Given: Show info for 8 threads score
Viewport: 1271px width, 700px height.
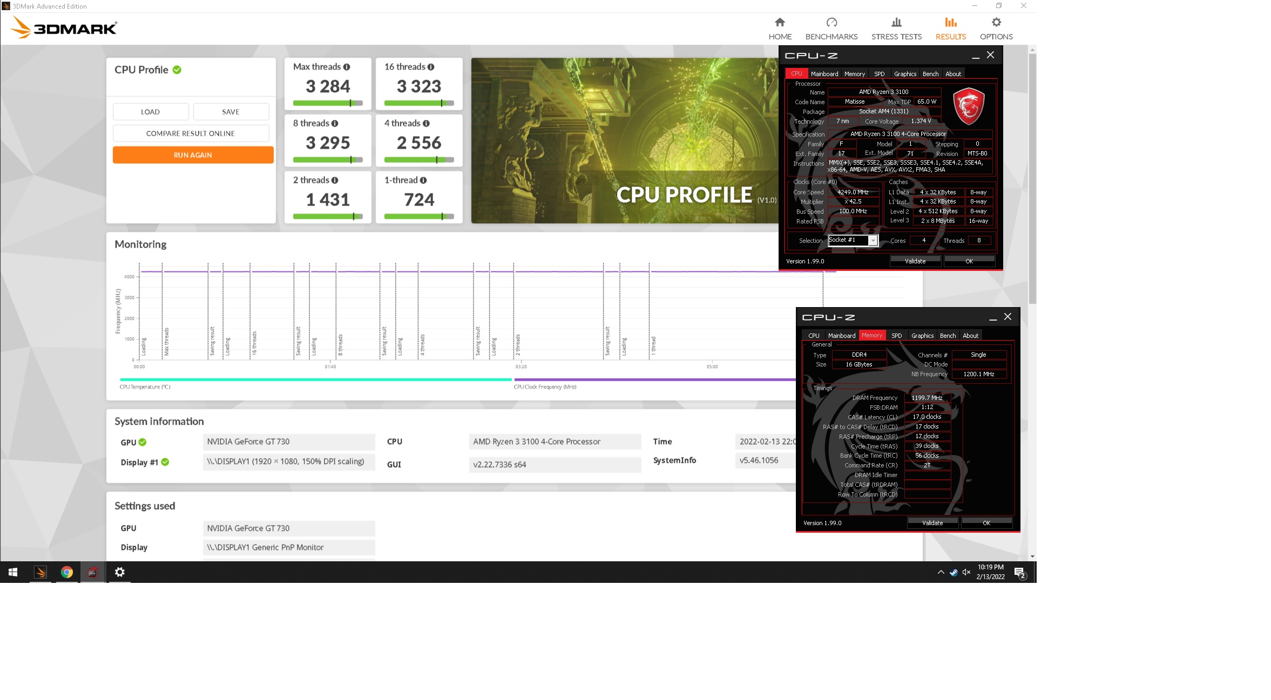Looking at the screenshot, I should pos(335,124).
